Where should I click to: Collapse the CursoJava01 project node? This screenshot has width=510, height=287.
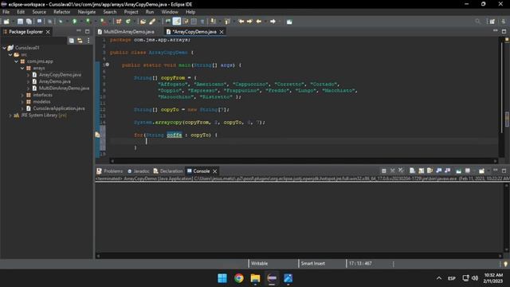(5, 48)
